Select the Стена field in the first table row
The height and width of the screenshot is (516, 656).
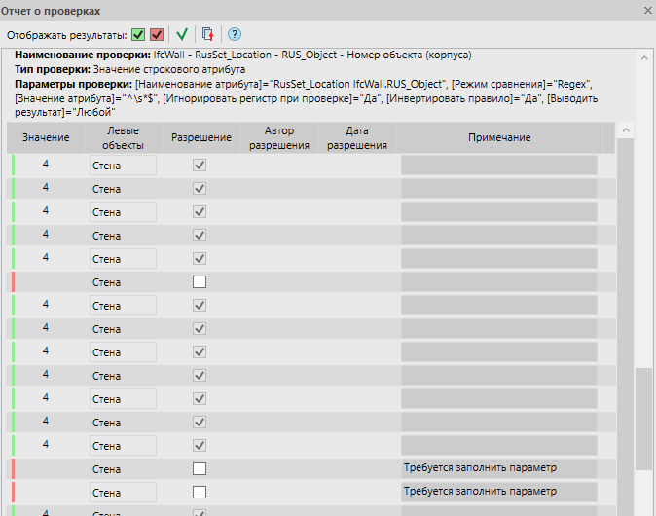[x=123, y=166]
